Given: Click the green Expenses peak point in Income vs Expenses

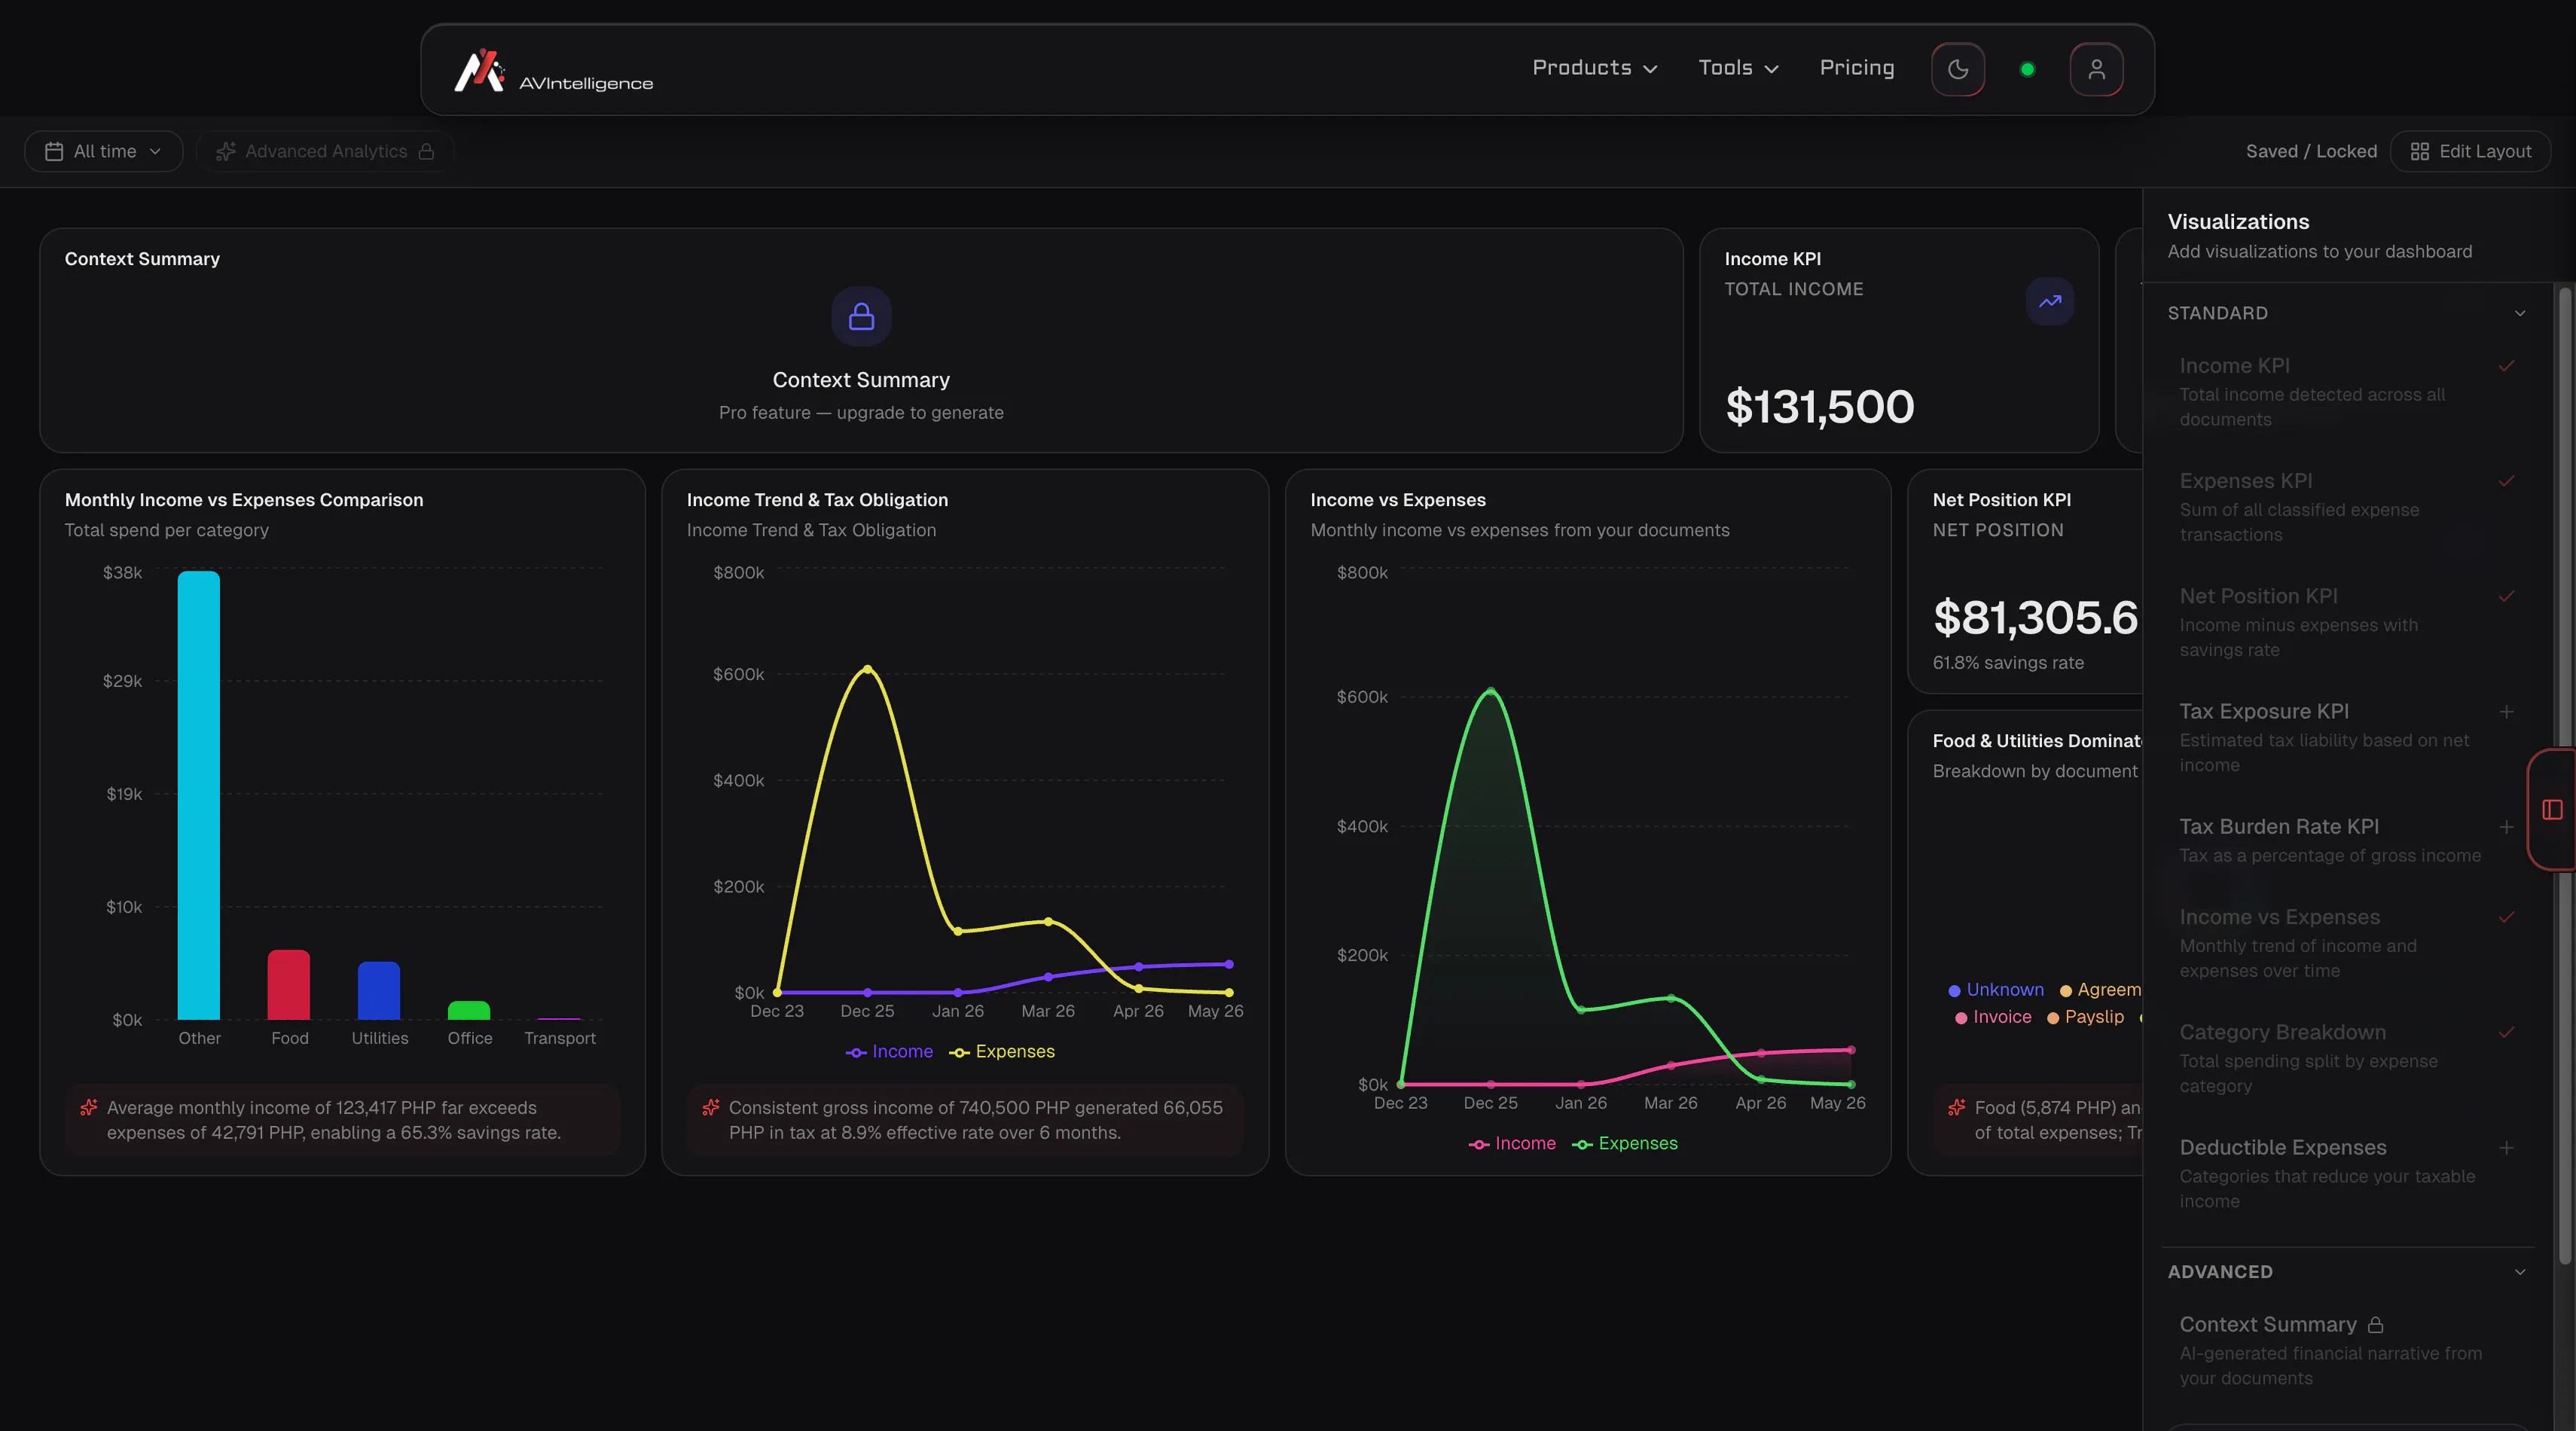Looking at the screenshot, I should point(1490,691).
